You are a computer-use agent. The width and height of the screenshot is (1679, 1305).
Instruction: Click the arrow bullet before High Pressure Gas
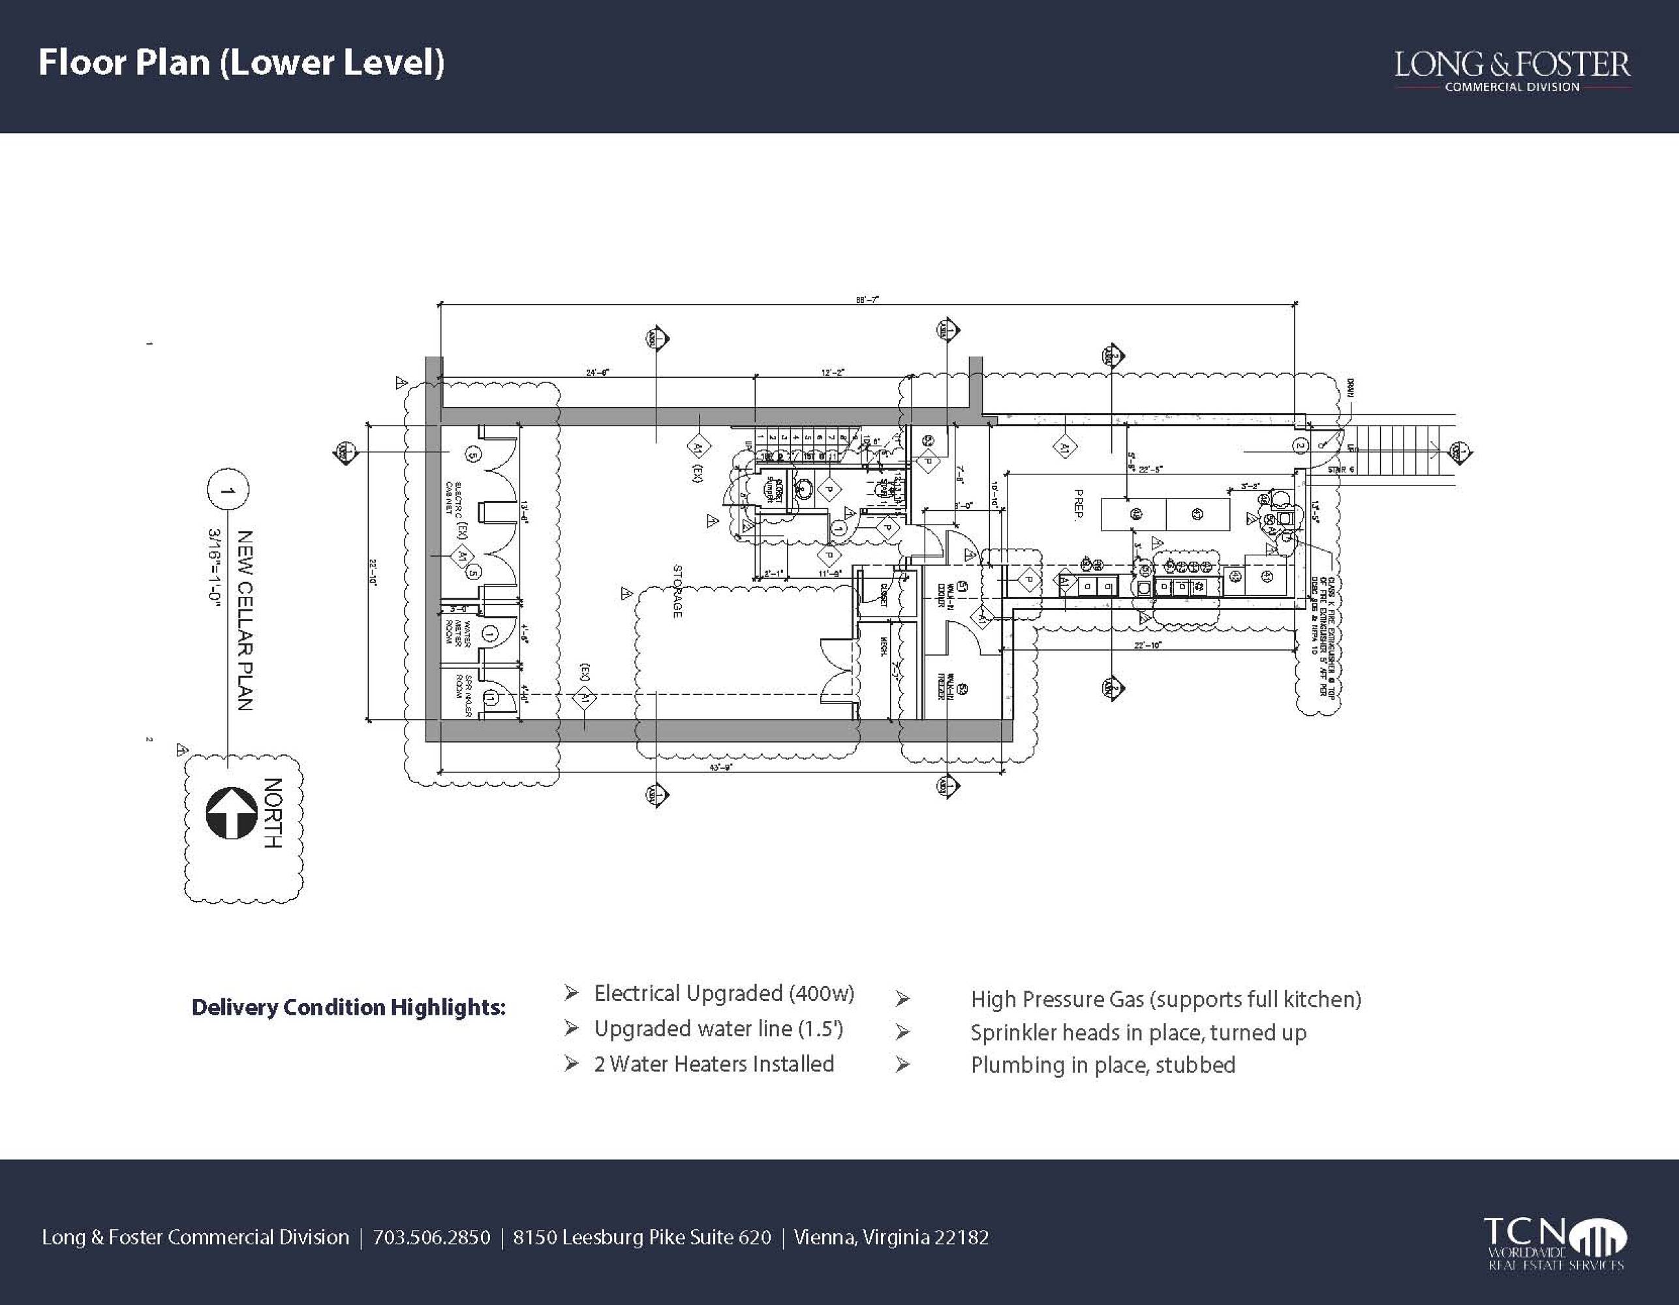[902, 999]
